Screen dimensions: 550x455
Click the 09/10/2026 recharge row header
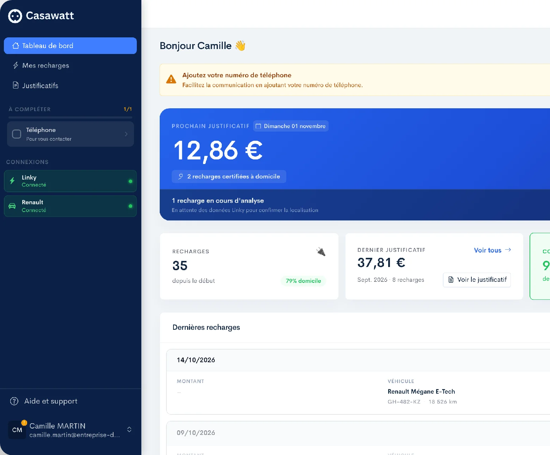pos(358,433)
